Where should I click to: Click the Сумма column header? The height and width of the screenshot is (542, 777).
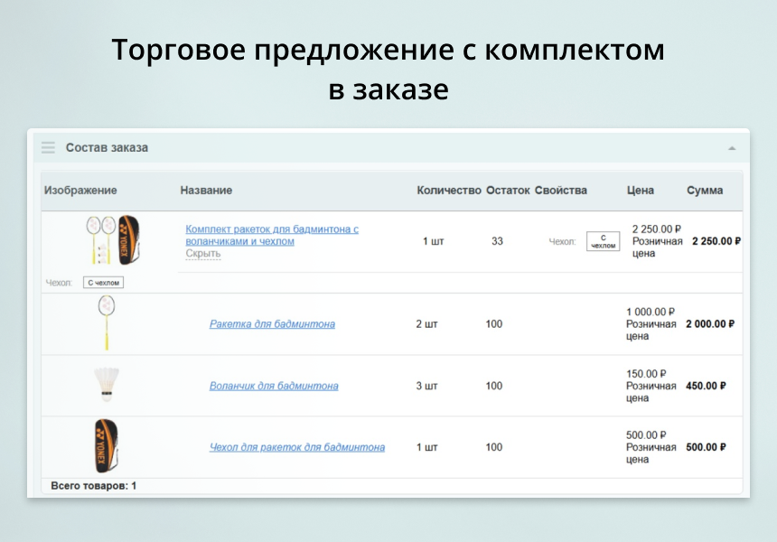(705, 191)
